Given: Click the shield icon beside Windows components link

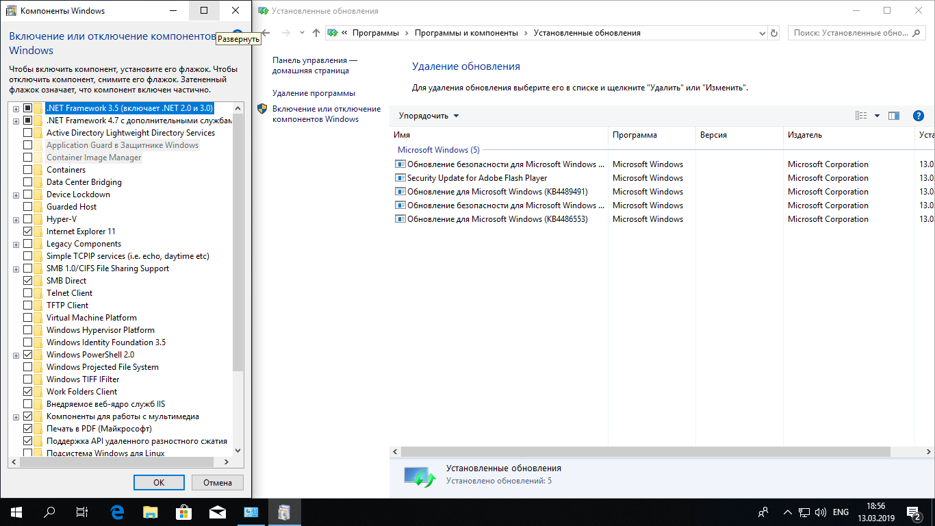Looking at the screenshot, I should click(x=262, y=109).
